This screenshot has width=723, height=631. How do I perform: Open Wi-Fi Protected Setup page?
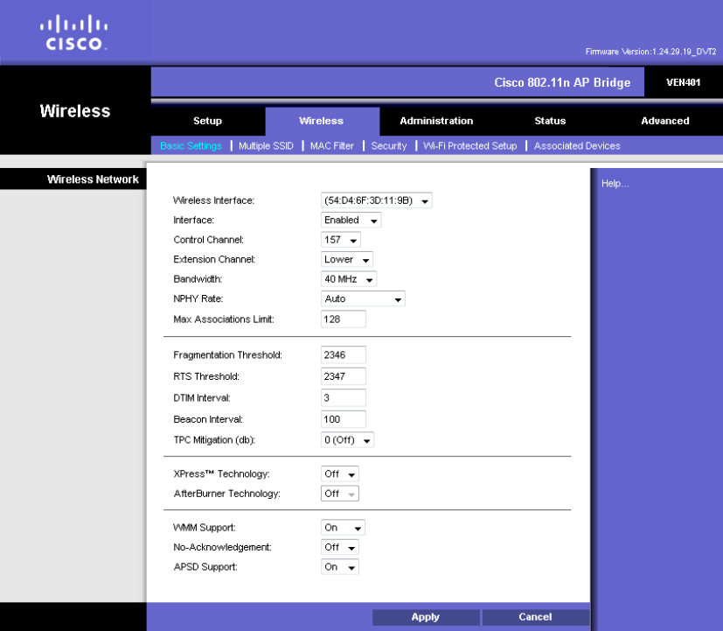tap(469, 146)
